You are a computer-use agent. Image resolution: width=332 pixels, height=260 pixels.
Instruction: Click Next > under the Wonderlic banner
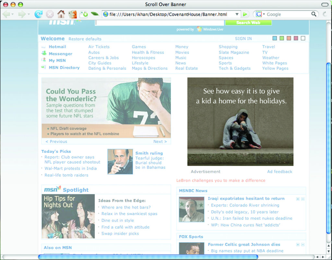pos(160,141)
